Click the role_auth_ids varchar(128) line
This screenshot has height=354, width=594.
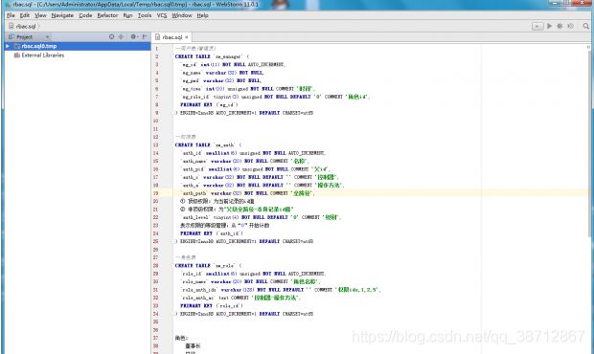[281, 290]
